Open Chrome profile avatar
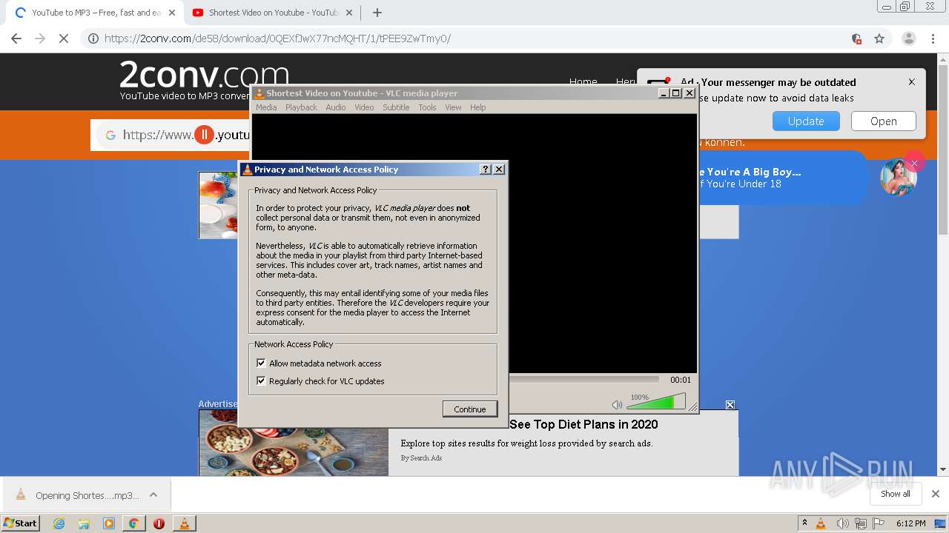 pos(908,38)
